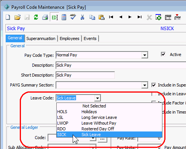This screenshot has height=149, width=186.
Task: Open the Employees tab
Action: pos(70,38)
